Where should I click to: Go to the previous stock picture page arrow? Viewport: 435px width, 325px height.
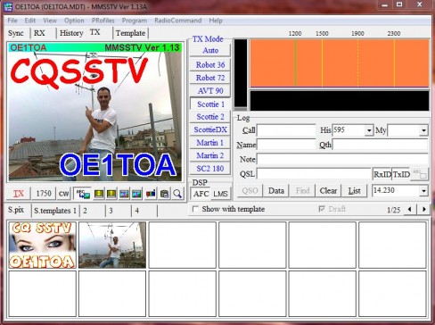click(410, 209)
